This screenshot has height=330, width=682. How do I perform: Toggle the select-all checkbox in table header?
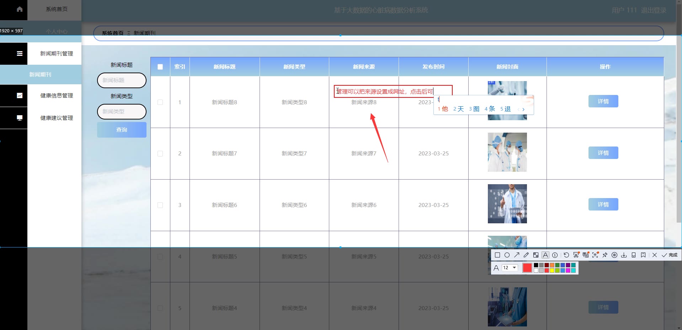[160, 67]
